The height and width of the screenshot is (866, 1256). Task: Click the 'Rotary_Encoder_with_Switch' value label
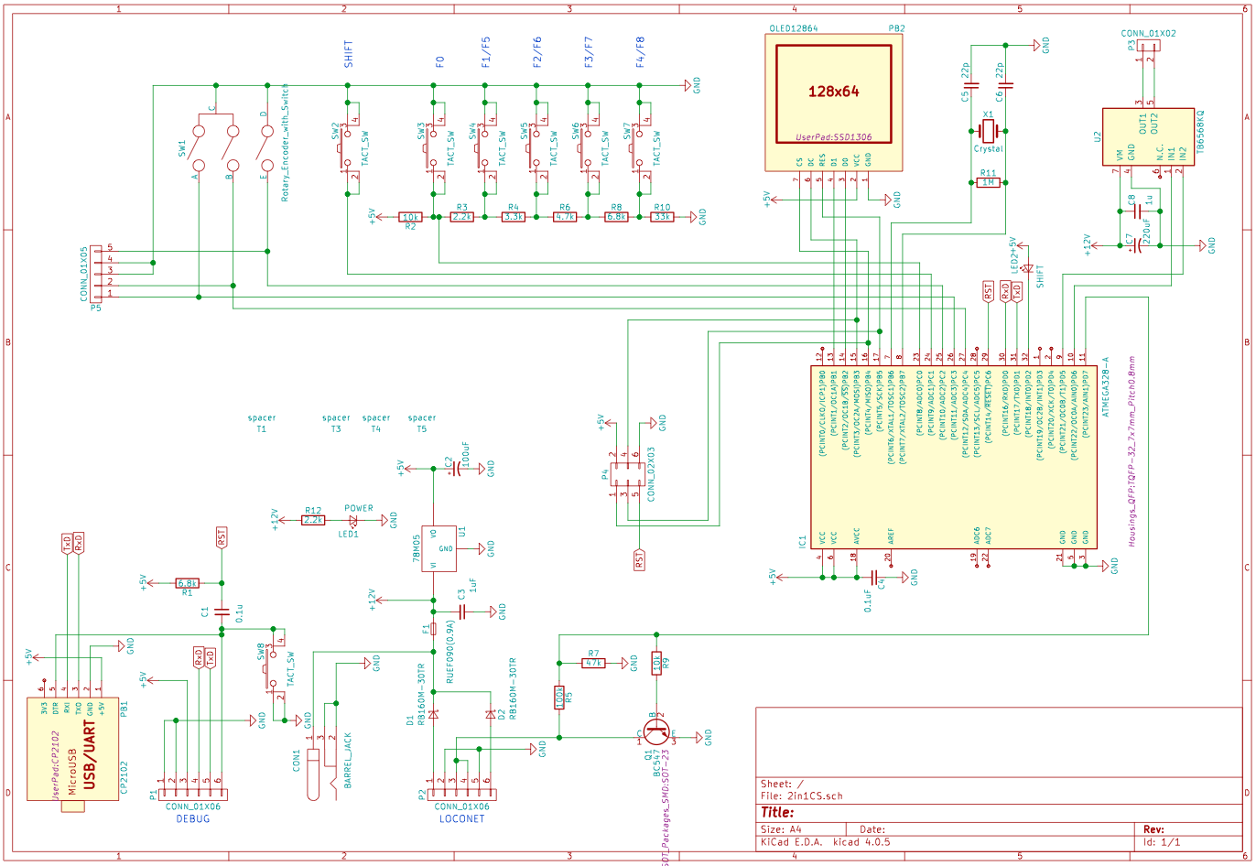[285, 142]
